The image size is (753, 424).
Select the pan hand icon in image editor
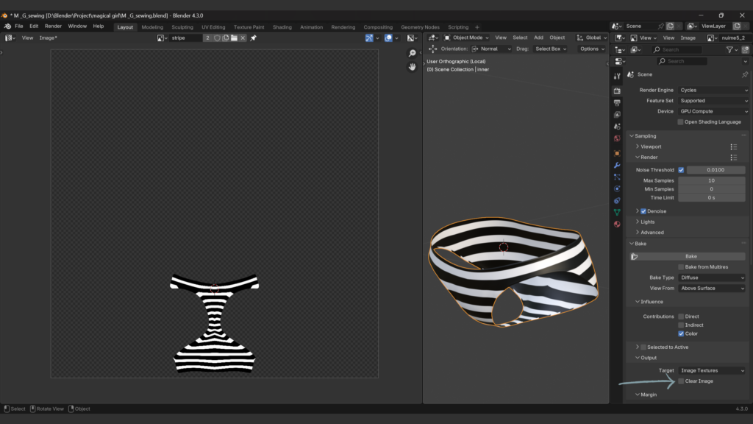pyautogui.click(x=413, y=67)
